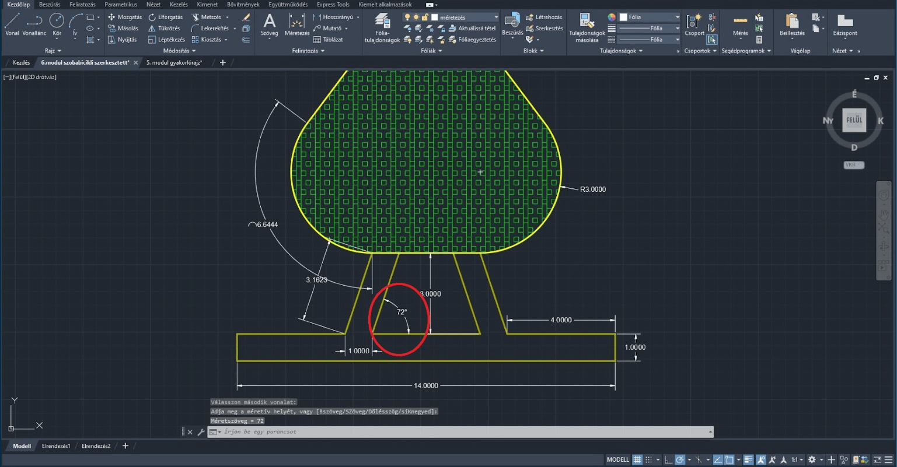This screenshot has width=897, height=467.
Task: Click the Hosszirányú linear dimension tool
Action: [333, 17]
